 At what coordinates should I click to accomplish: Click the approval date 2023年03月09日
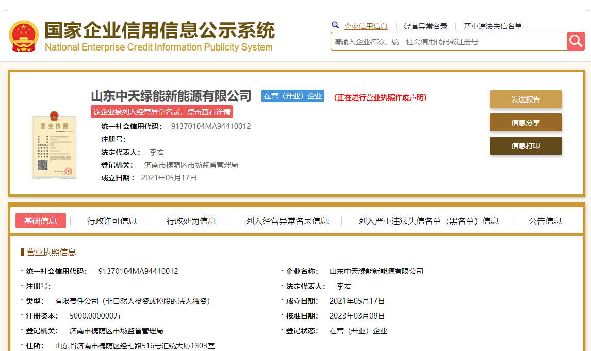[357, 316]
